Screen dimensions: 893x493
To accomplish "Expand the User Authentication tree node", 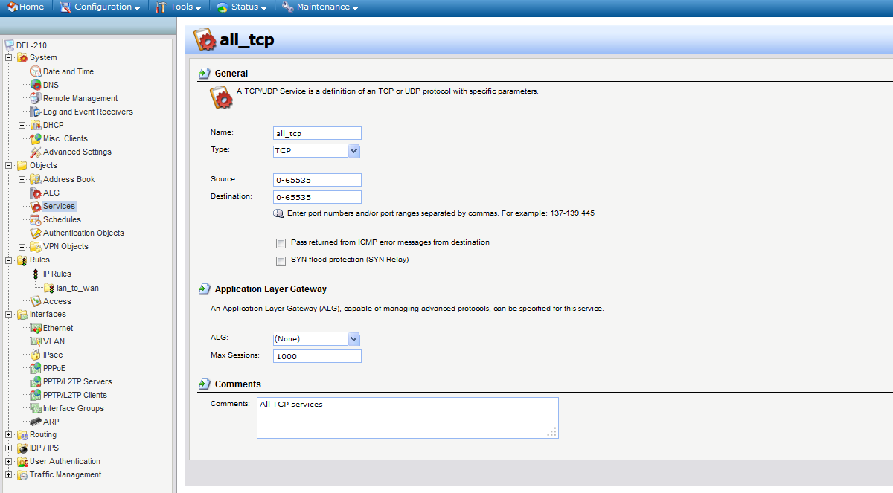I will pos(9,461).
